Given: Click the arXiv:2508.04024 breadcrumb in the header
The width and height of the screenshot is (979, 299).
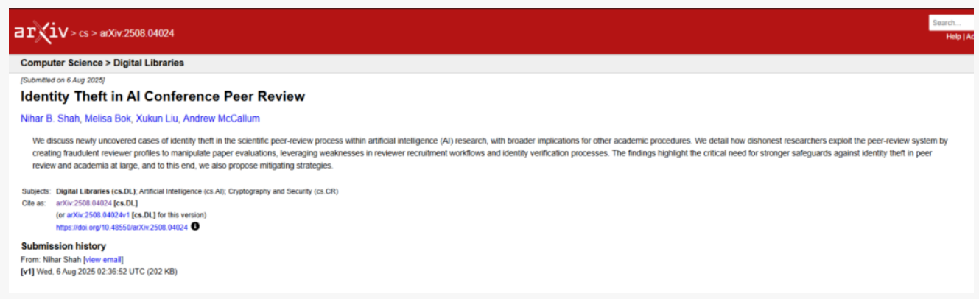Looking at the screenshot, I should [137, 33].
